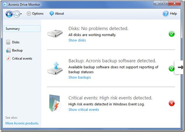Click the green check status for Disks
This screenshot has height=132, width=185.
click(171, 34)
